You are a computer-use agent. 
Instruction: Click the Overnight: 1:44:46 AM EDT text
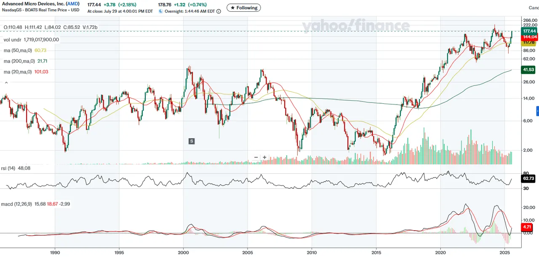pyautogui.click(x=189, y=11)
